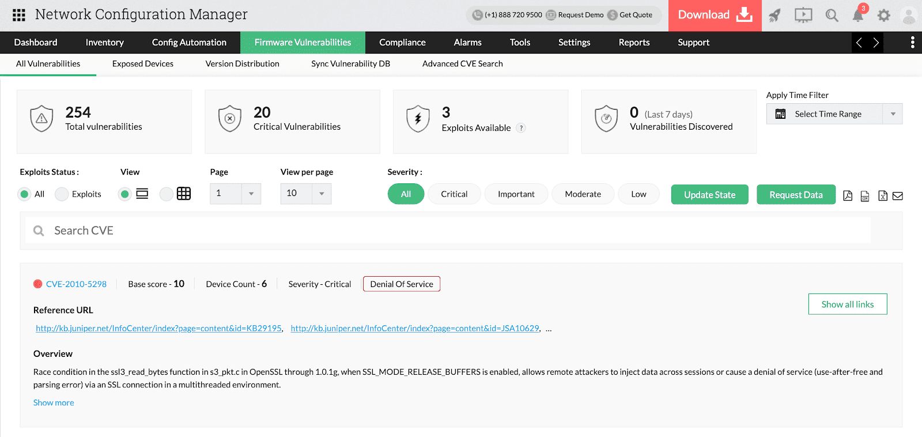
Task: Filter severity by Critical
Action: point(454,194)
